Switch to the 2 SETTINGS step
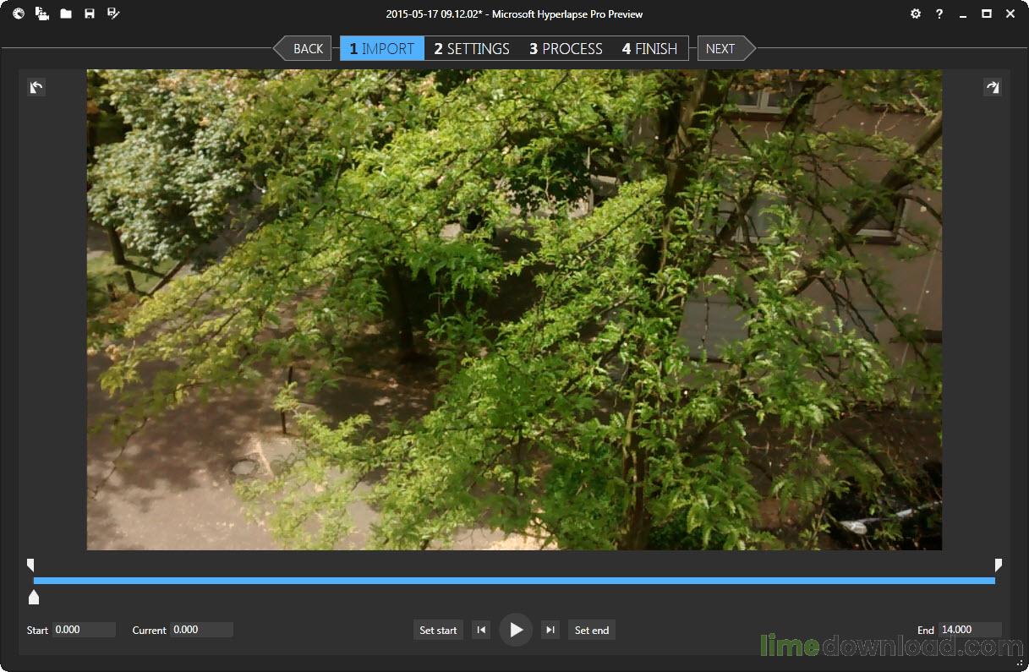This screenshot has width=1029, height=672. pyautogui.click(x=471, y=48)
